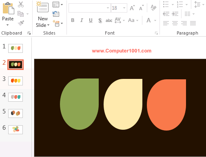Toggle text Shadow effect
The width and height of the screenshot is (206, 157).
coord(100,20)
